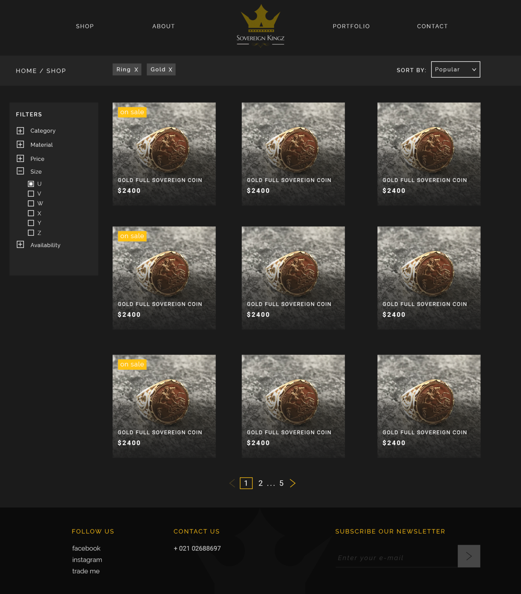Image resolution: width=521 pixels, height=594 pixels.
Task: Open the trade me footer link
Action: click(x=86, y=571)
